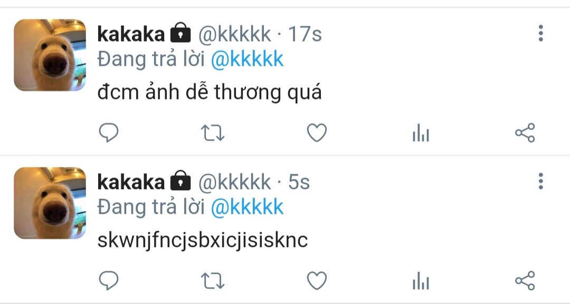Screen dimensions: 570x304
Task: Open the tweet text "đcm ảnh dễ thương quá"
Action: point(210,92)
